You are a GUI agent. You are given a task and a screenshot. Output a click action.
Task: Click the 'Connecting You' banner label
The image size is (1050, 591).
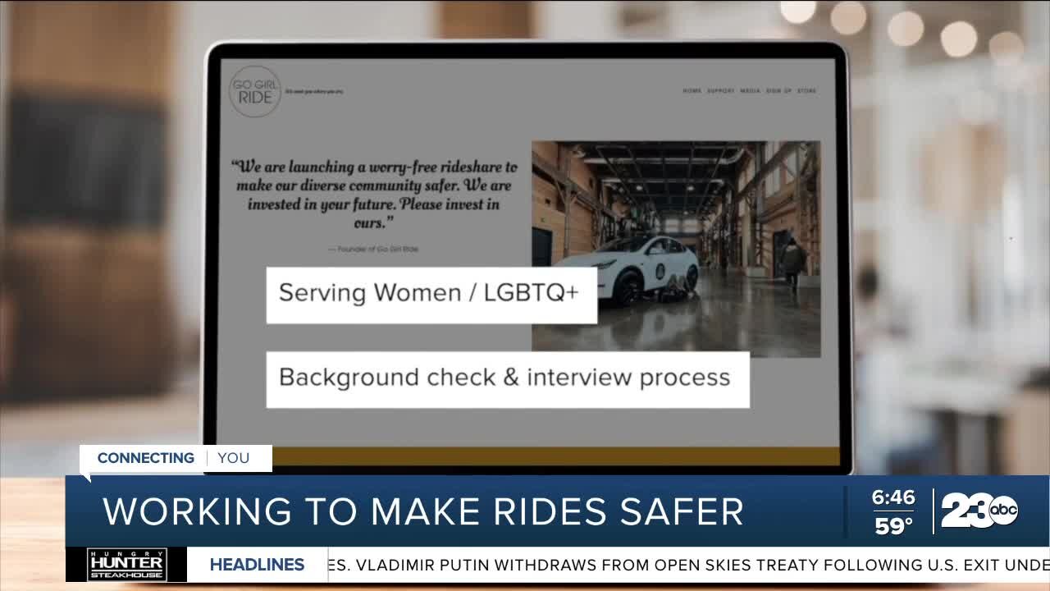coord(176,458)
